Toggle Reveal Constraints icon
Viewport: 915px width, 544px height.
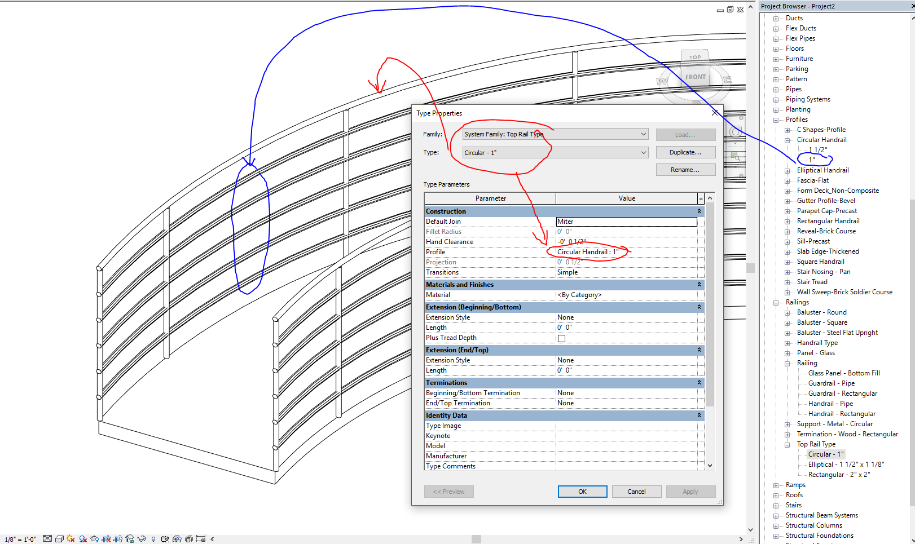click(201, 539)
